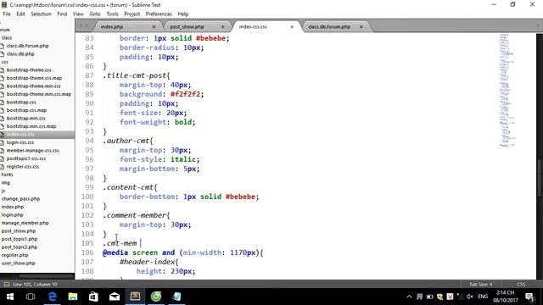Open bootstrap-theme.min.css in the sidebar

(33, 86)
